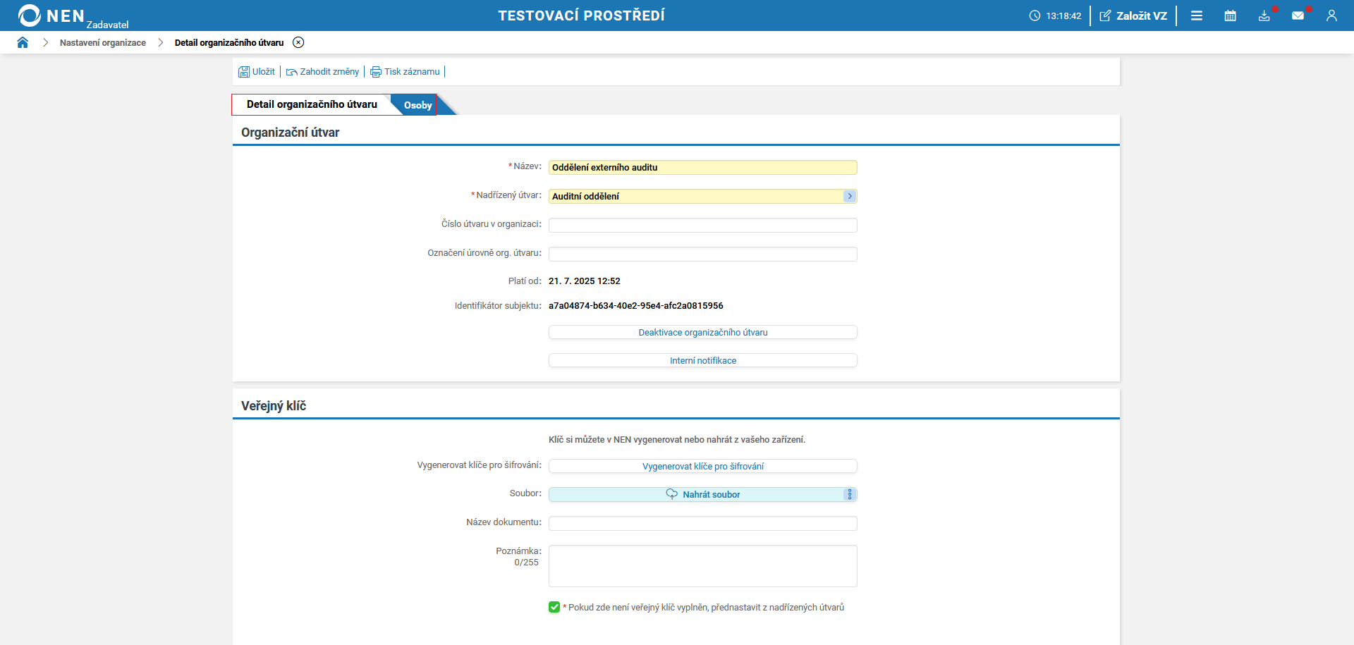The image size is (1354, 645).
Task: Click the subject identifier value a7a04874
Action: (x=636, y=306)
